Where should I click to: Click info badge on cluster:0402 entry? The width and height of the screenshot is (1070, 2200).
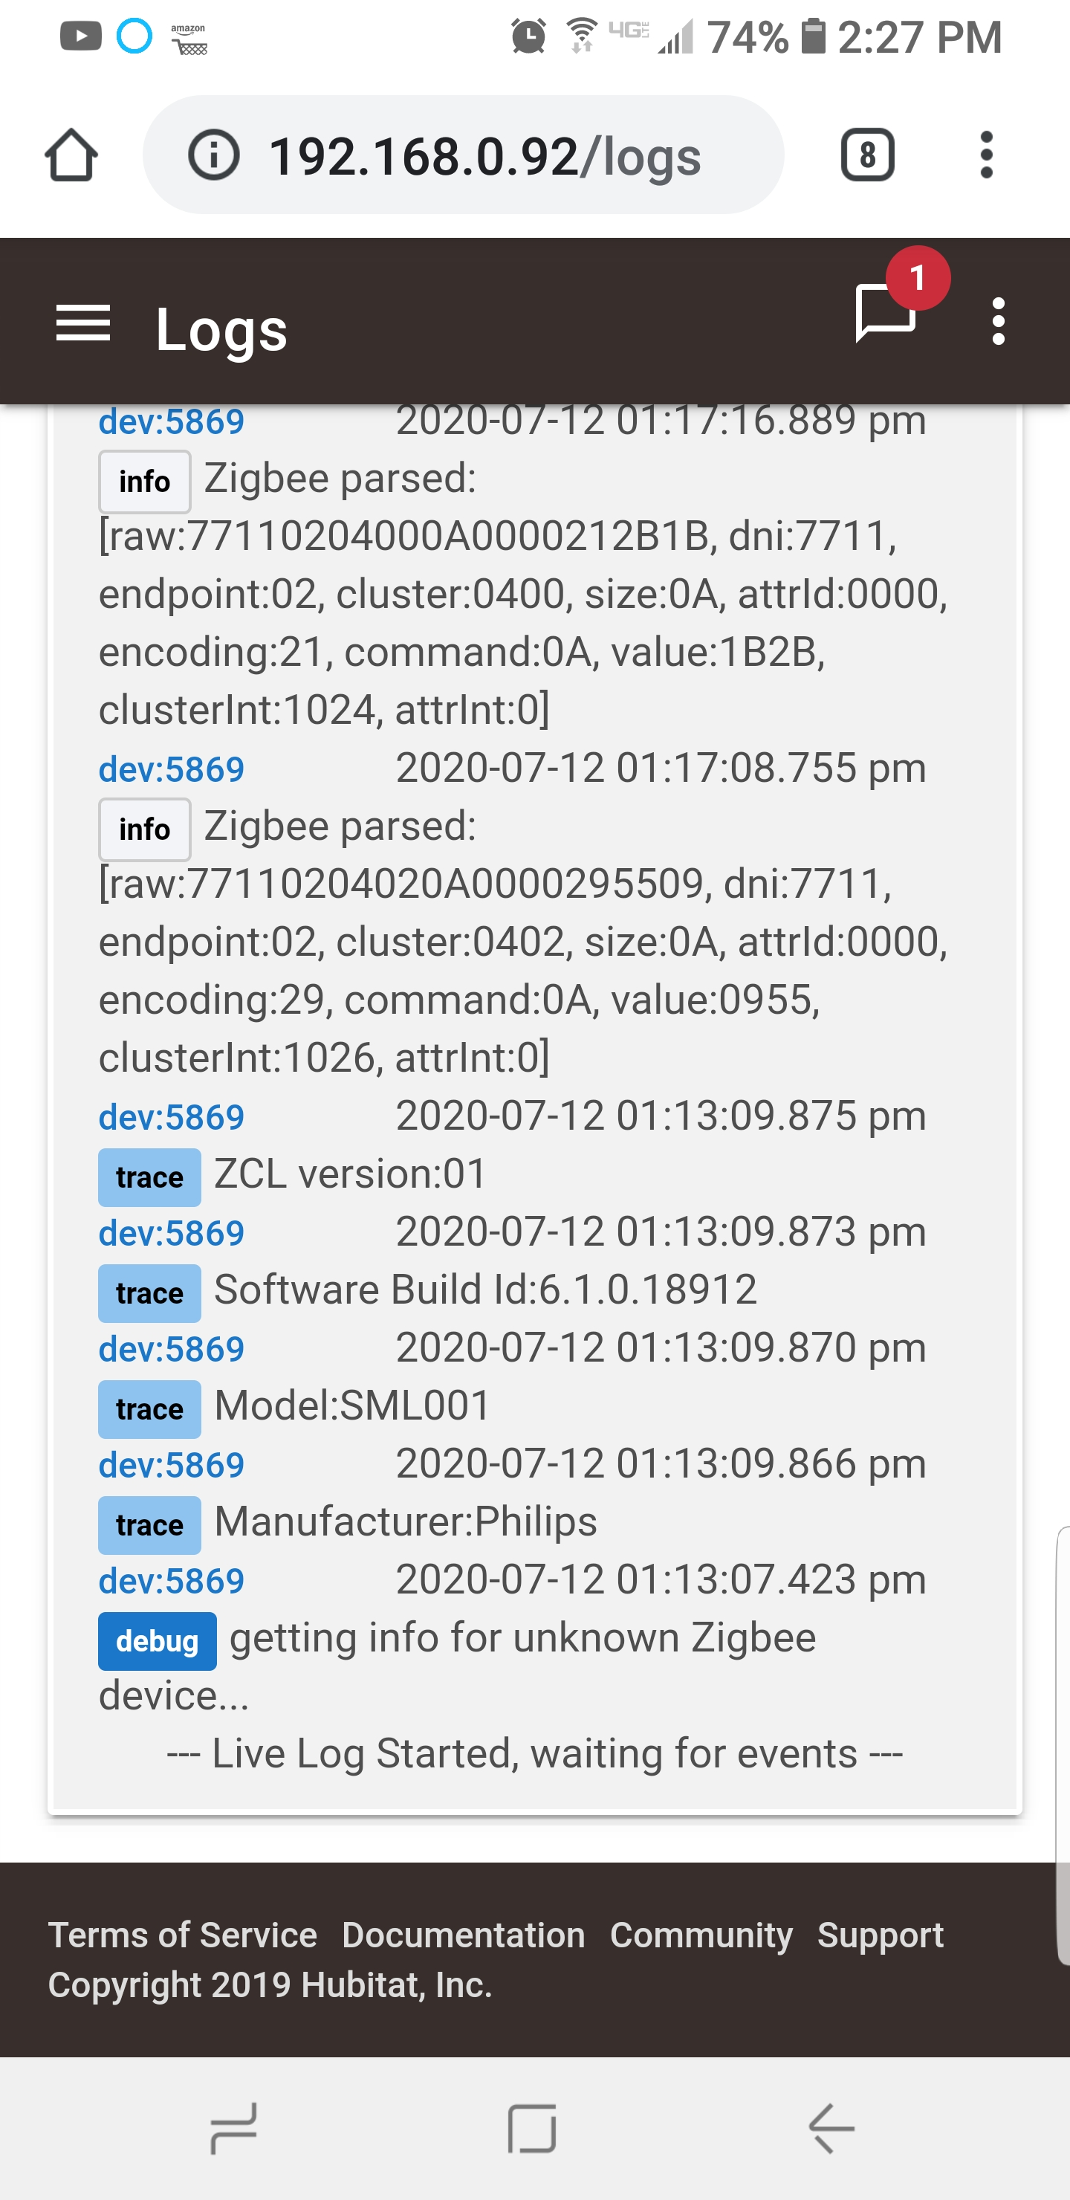(x=144, y=829)
